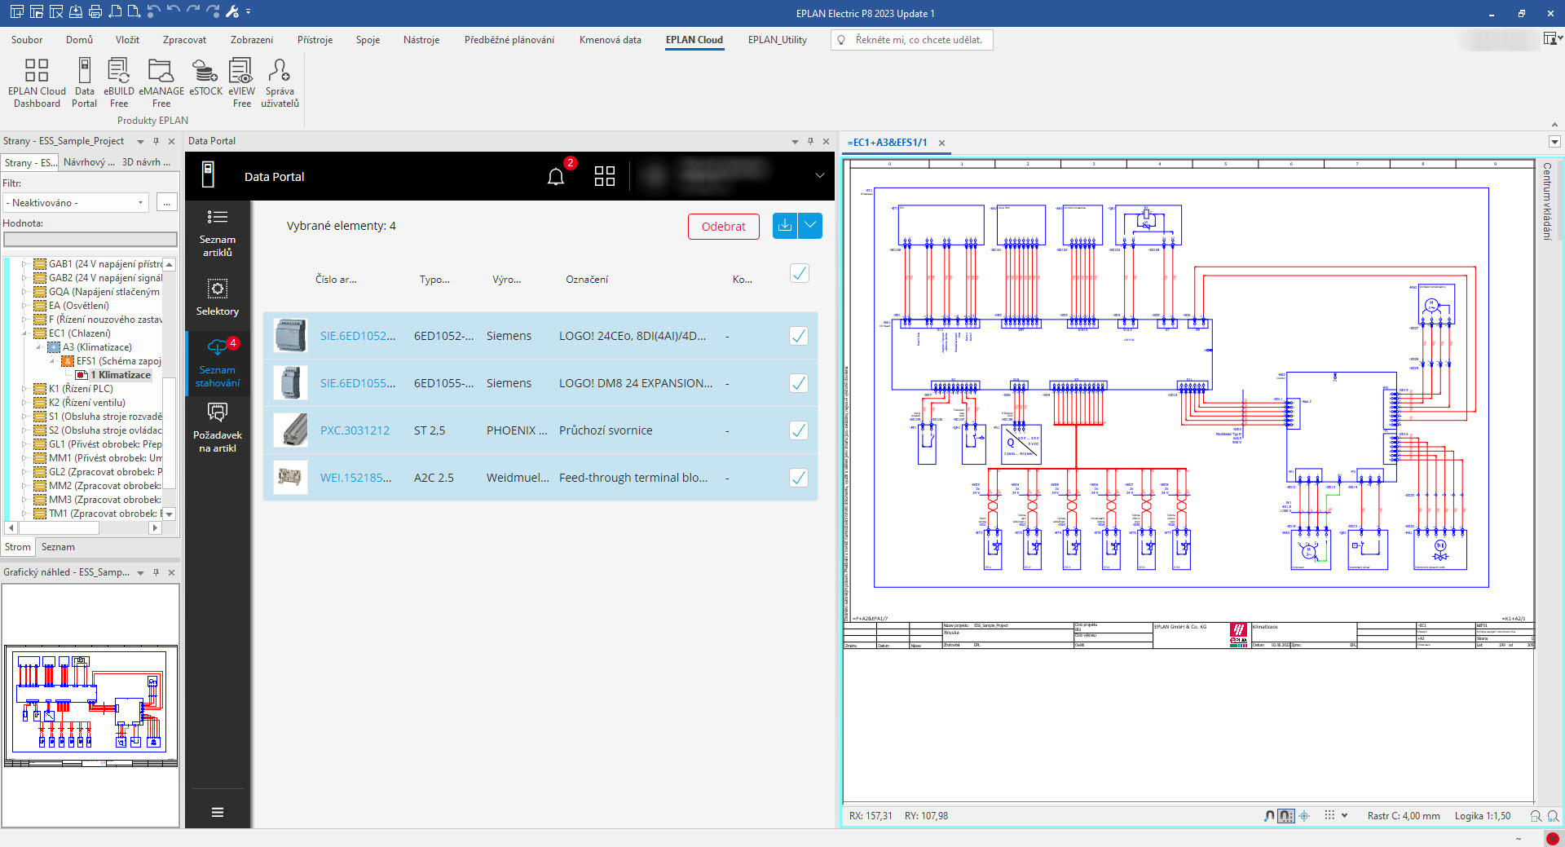
Task: Open the Selektory sidebar section
Action: (218, 298)
